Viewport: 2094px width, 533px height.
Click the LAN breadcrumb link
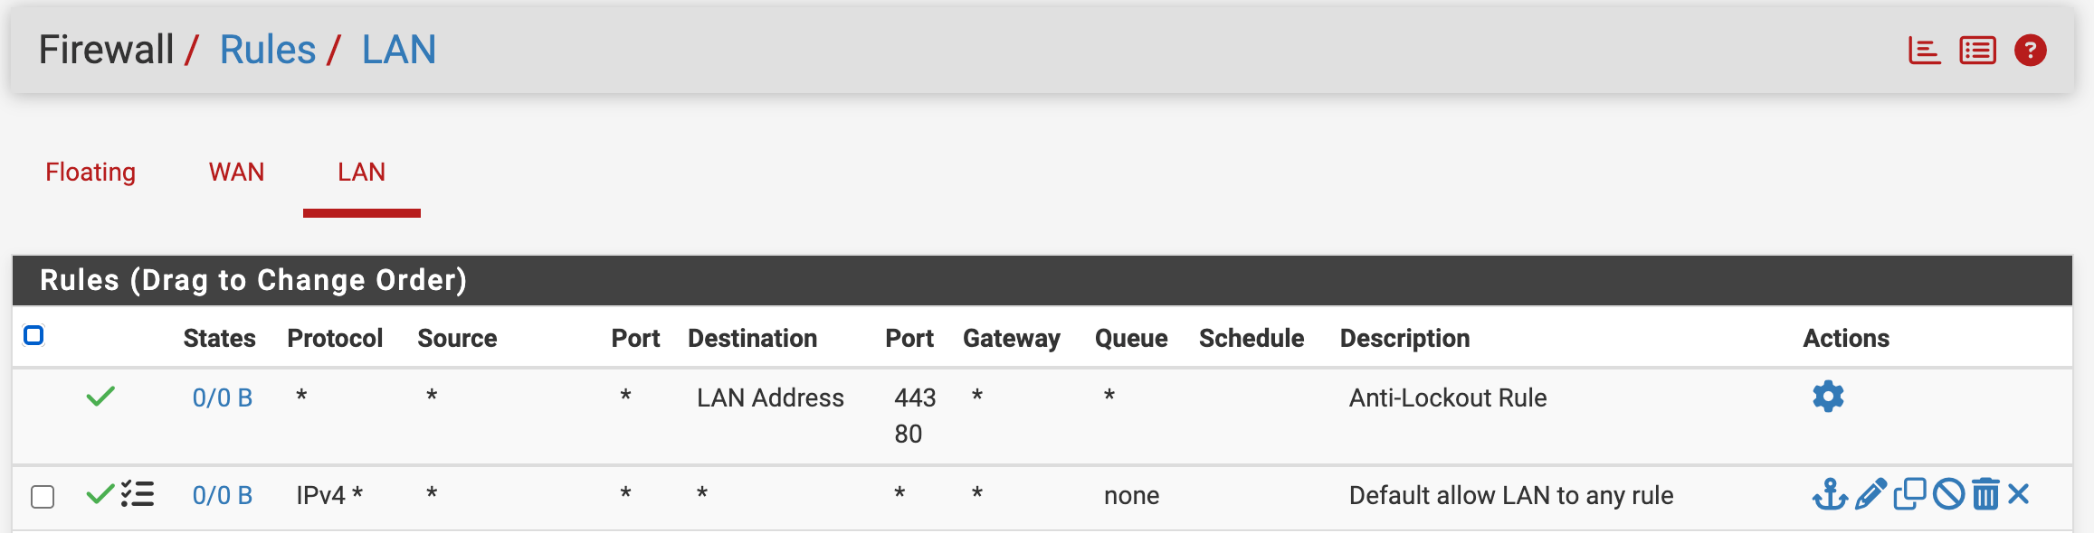coord(398,50)
